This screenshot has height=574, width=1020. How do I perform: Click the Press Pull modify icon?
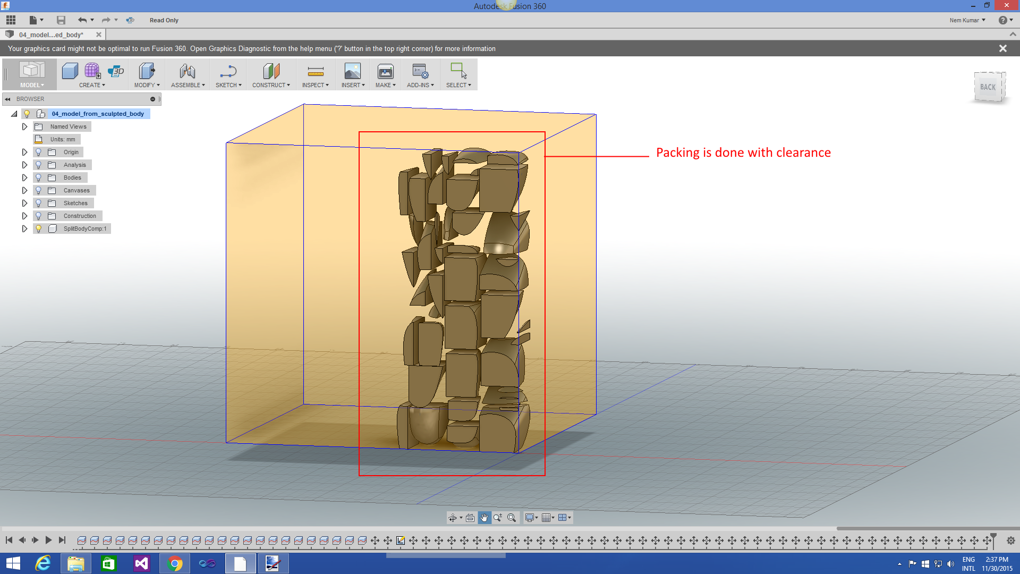(x=147, y=71)
